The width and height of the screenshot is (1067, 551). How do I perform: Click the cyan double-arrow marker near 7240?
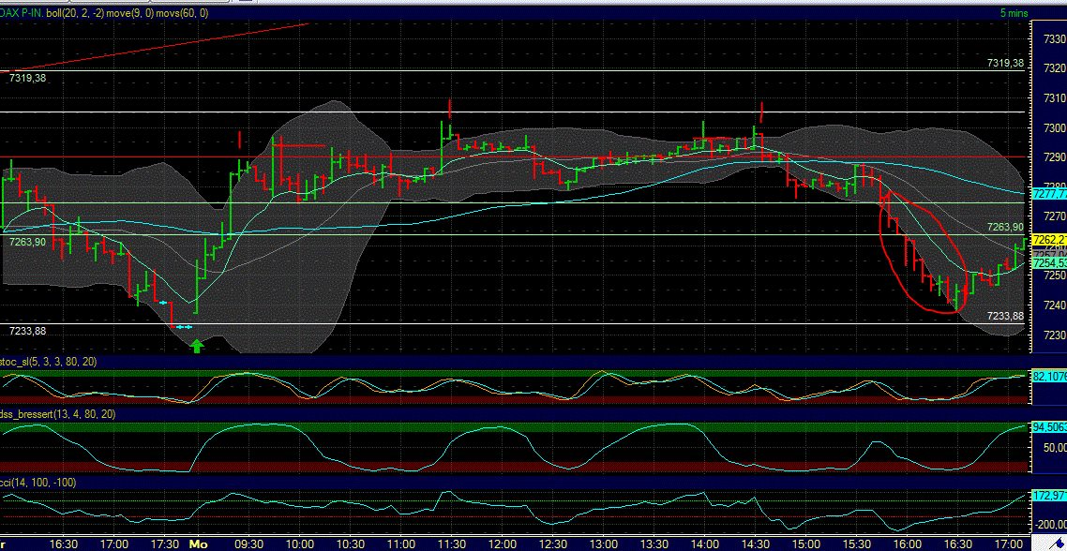[165, 304]
